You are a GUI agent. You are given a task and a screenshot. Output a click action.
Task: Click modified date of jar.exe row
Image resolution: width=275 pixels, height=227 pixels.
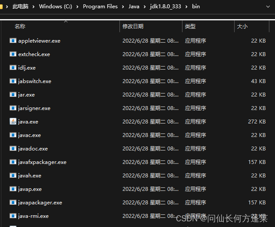(150, 95)
